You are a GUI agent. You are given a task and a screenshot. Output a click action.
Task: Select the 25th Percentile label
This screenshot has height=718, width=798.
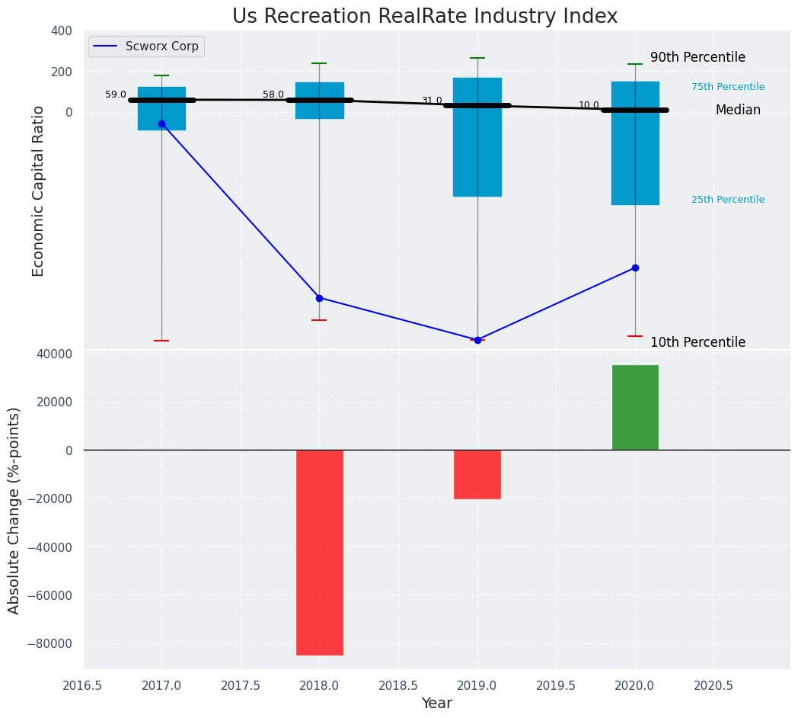click(728, 200)
